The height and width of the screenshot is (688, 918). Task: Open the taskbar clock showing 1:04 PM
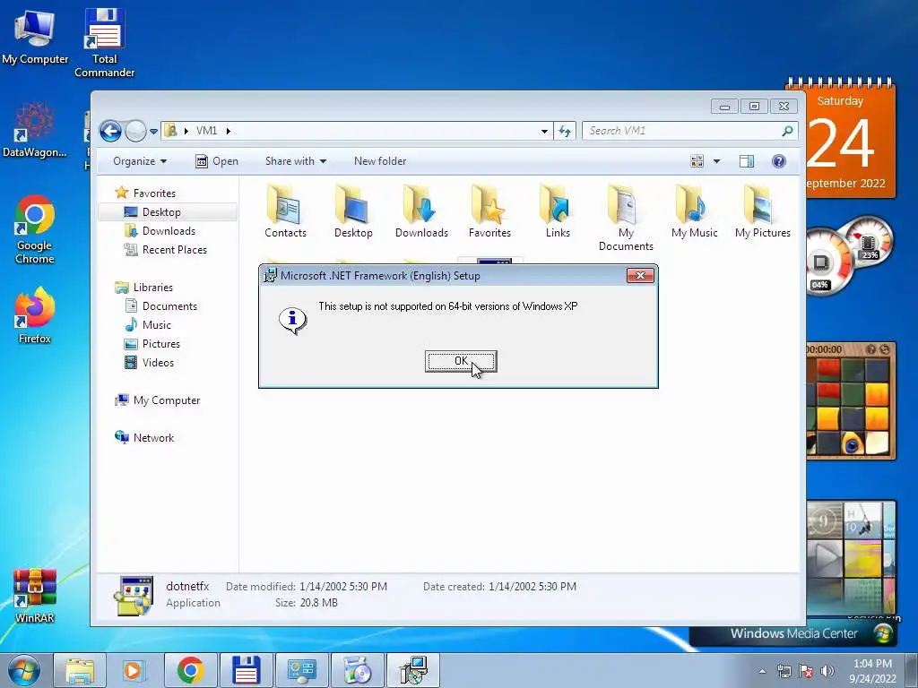coord(872,671)
